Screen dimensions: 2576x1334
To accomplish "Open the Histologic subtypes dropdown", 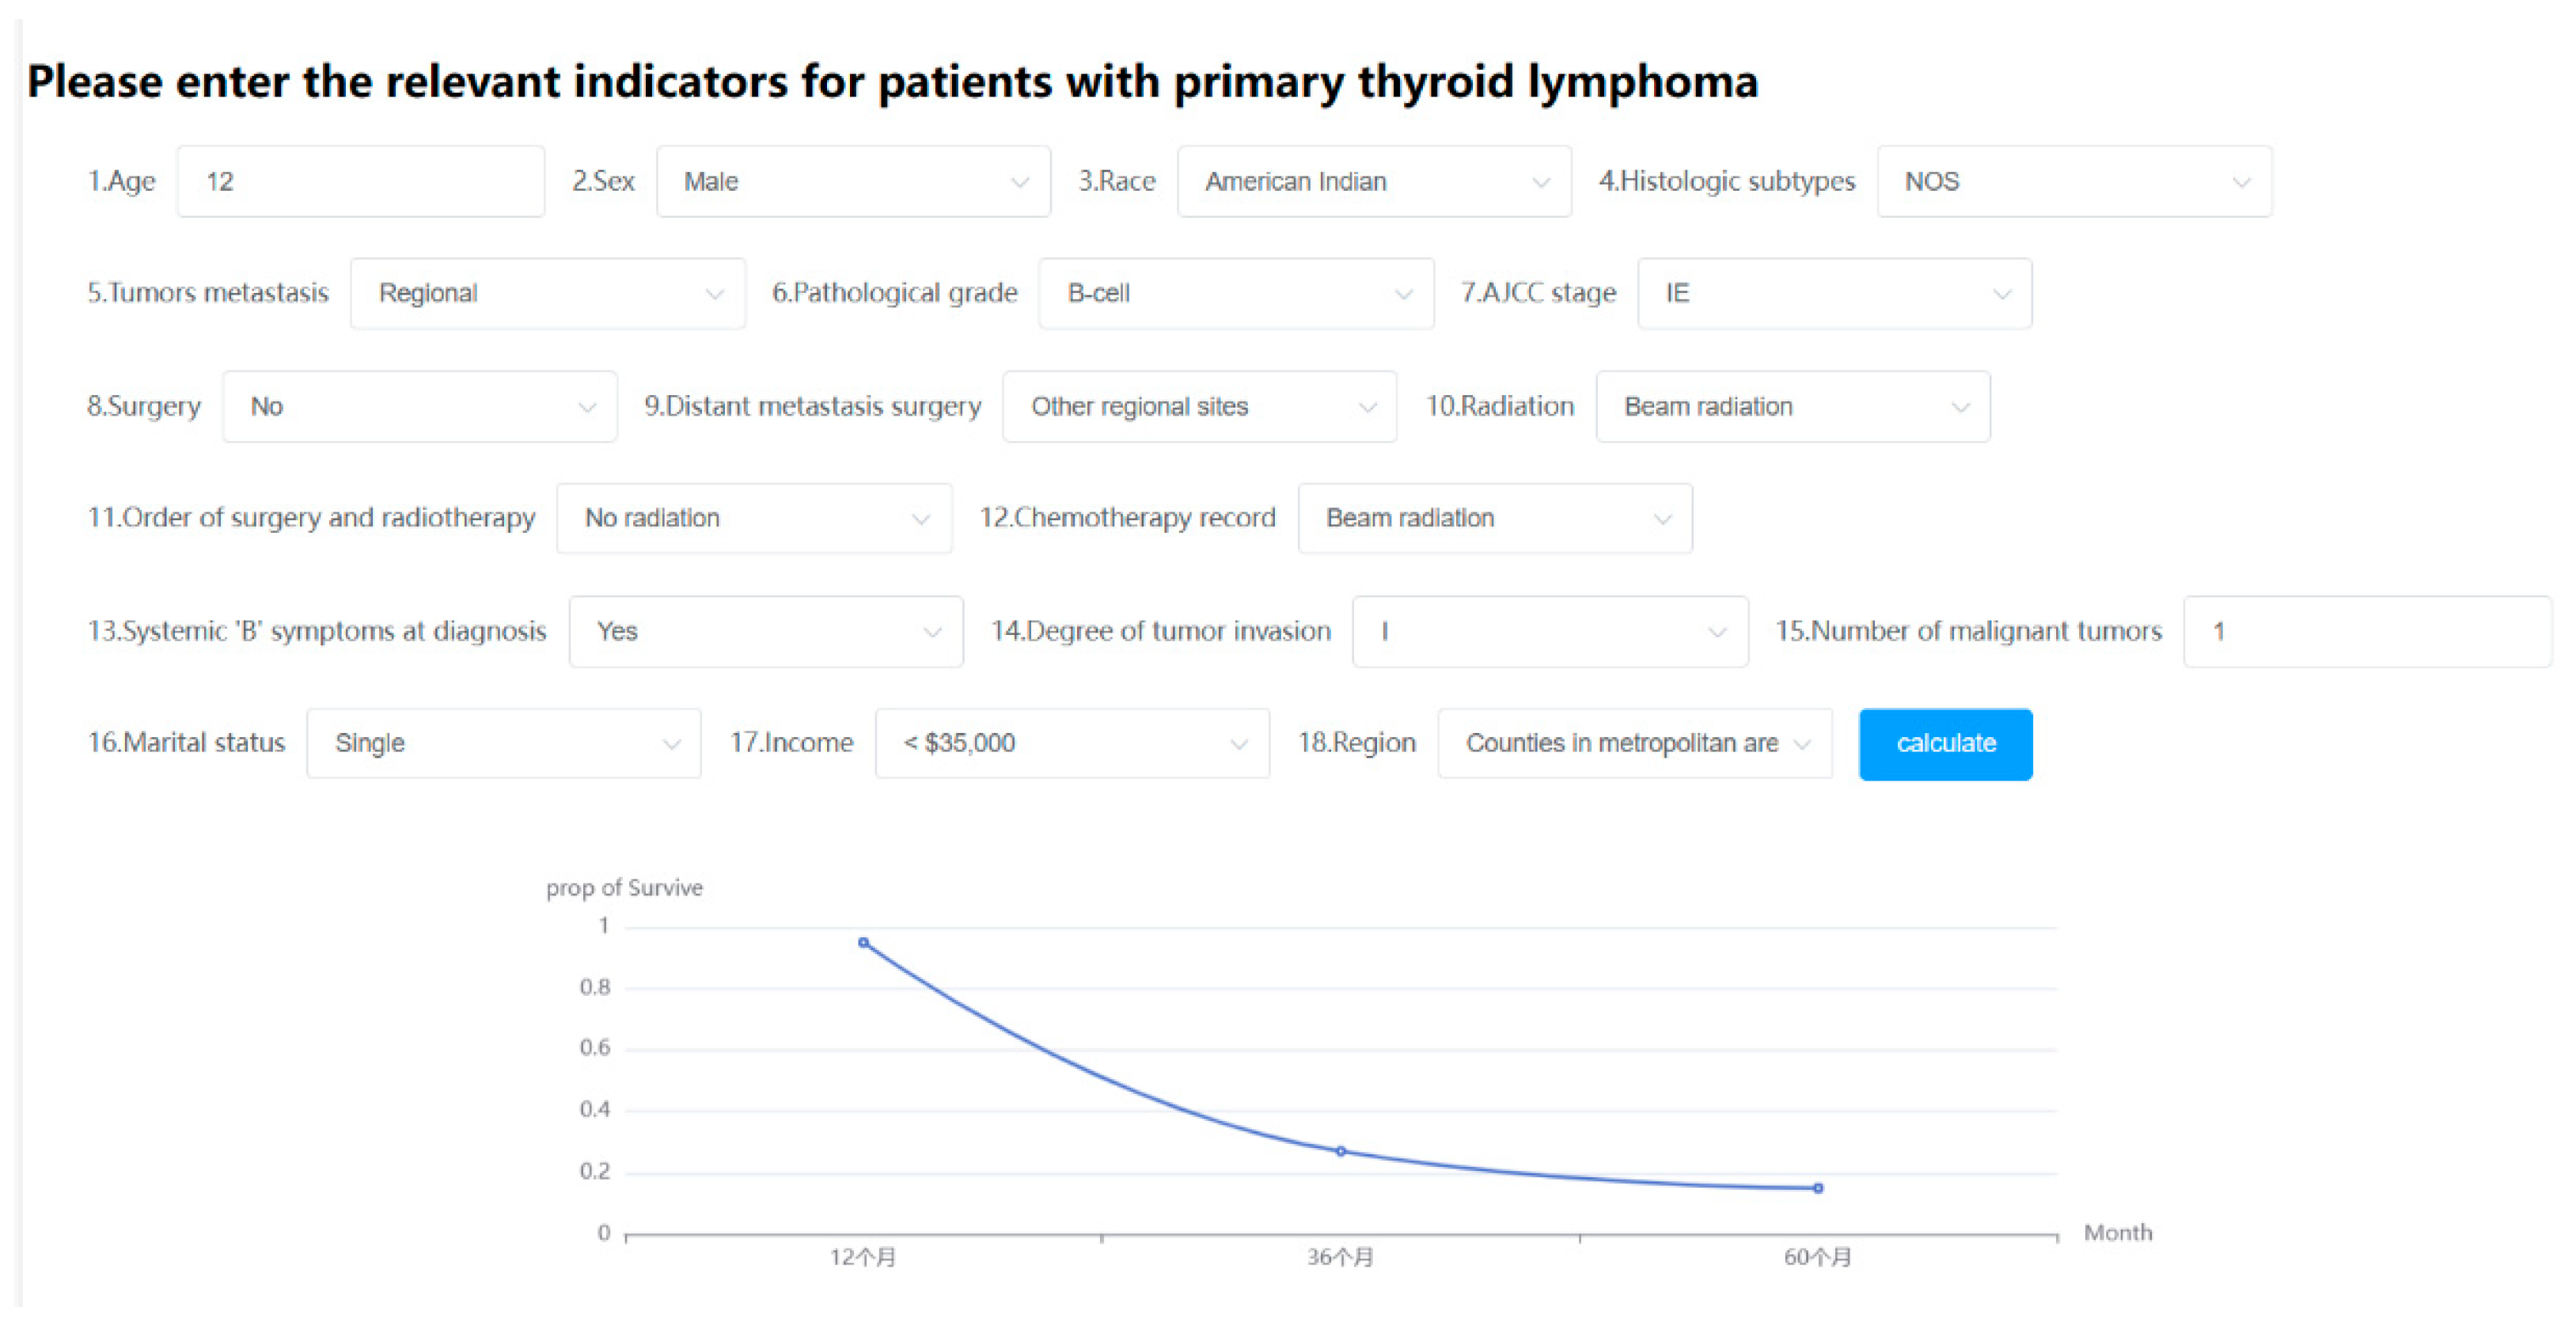I will [2073, 181].
